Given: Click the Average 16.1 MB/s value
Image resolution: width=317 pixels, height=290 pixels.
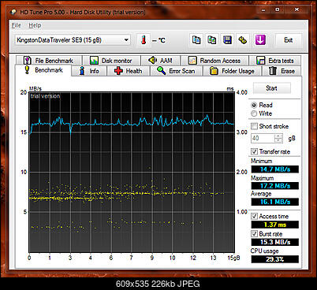Looking at the screenshot, I should coord(275,202).
